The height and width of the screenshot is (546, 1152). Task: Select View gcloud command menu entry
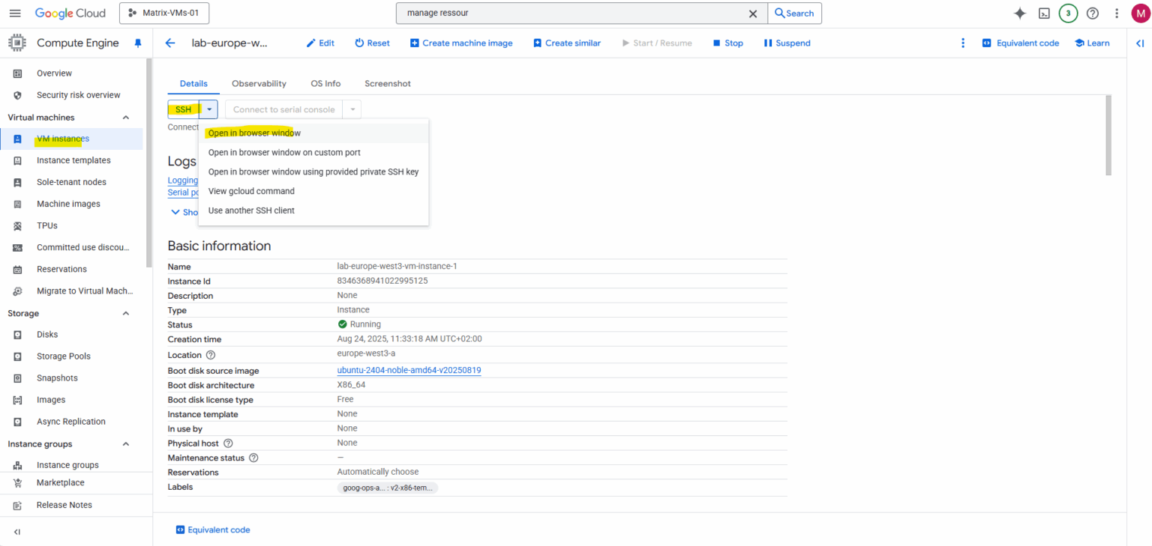[x=251, y=191]
